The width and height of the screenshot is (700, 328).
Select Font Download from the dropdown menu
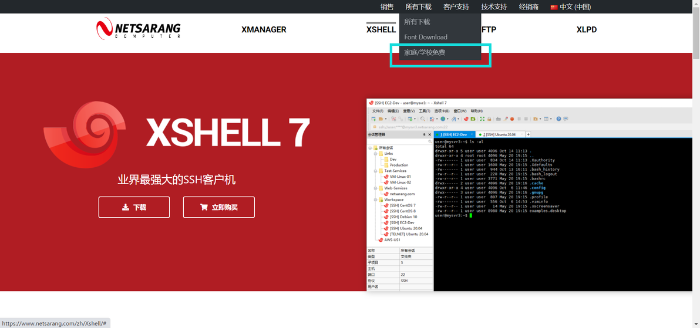point(425,37)
